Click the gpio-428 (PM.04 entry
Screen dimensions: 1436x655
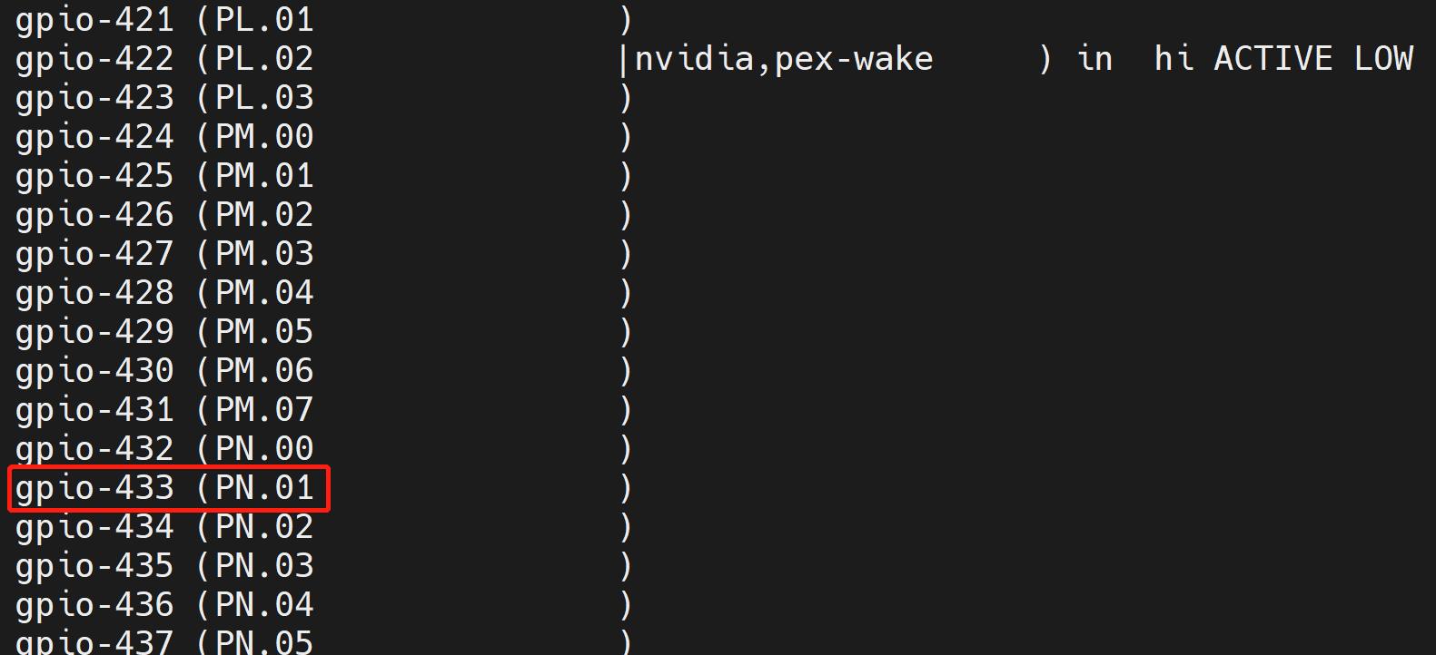pyautogui.click(x=164, y=294)
